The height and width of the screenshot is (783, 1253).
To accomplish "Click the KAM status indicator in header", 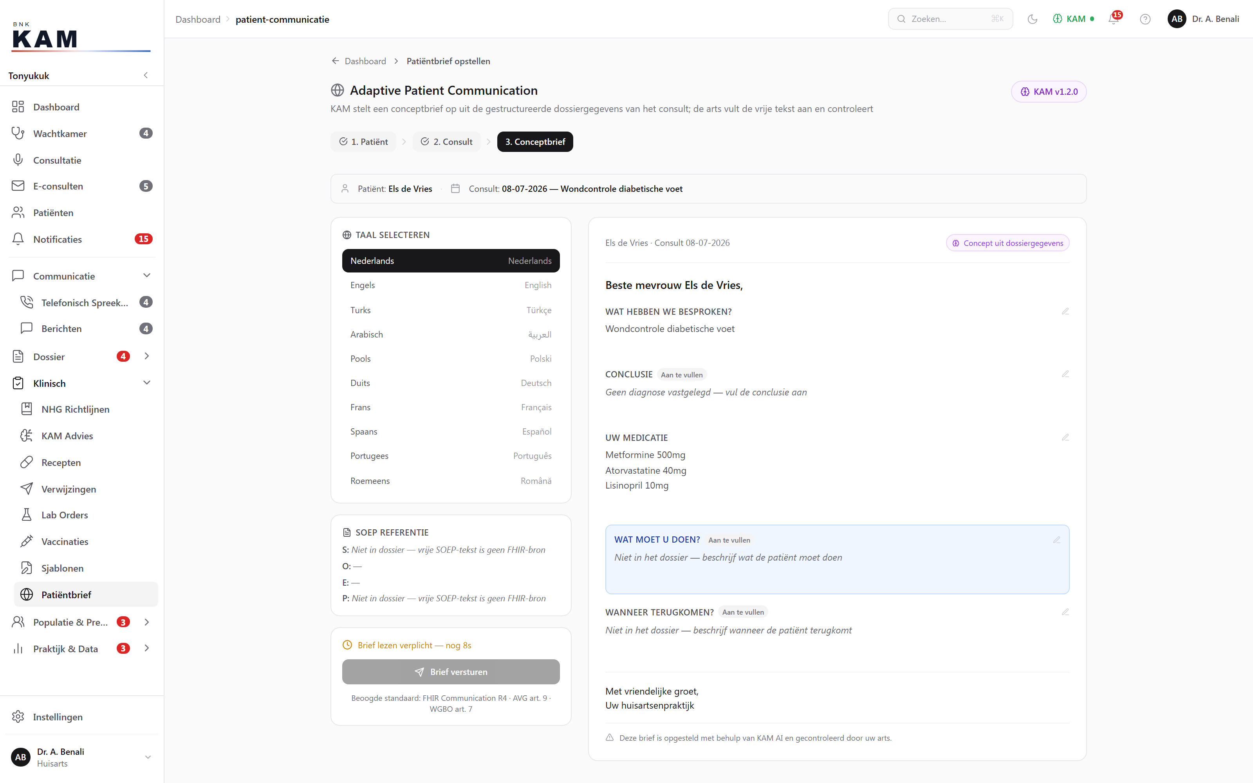I will [1073, 19].
